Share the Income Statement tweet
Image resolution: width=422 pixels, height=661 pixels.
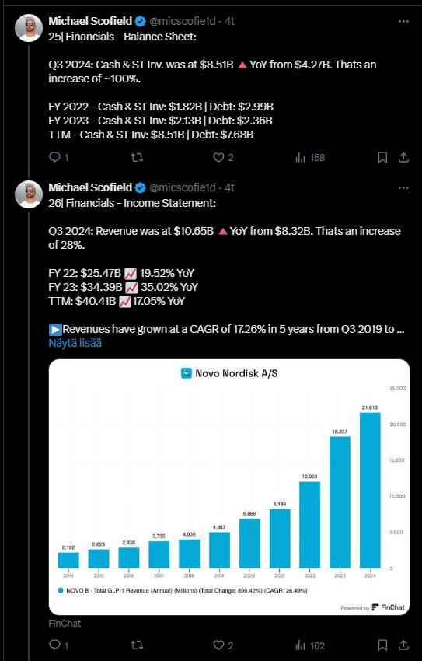pyautogui.click(x=403, y=645)
